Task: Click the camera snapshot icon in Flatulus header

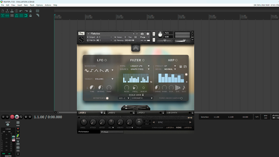Action: point(142,34)
